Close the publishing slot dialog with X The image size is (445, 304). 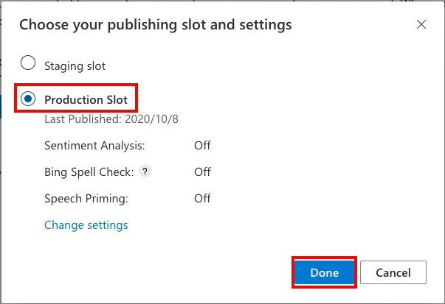tap(421, 24)
